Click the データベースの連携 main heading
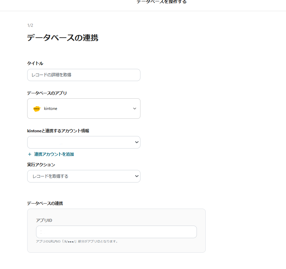Screen dimensions: 286x269 click(x=63, y=38)
